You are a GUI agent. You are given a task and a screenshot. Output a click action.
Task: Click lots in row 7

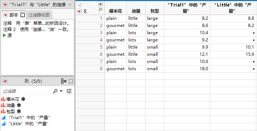pos(136,62)
